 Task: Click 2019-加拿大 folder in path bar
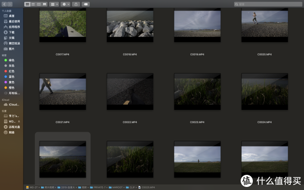click(x=66, y=187)
